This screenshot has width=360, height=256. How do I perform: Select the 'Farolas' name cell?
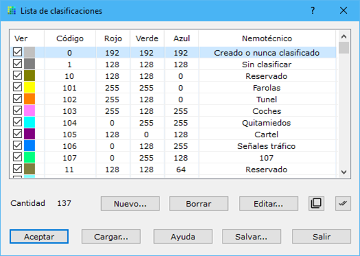click(x=267, y=88)
